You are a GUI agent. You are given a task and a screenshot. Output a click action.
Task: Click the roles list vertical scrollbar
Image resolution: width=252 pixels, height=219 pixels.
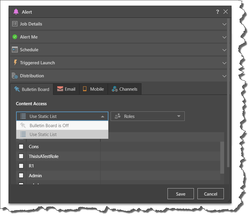tap(222, 157)
